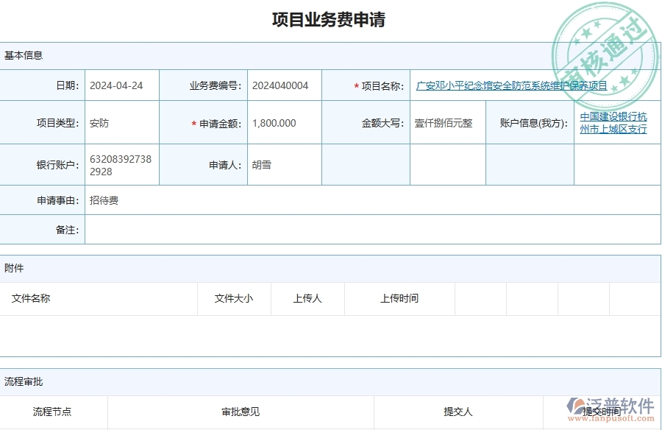
Task: Click the 申请金额 amount field
Action: click(x=284, y=123)
